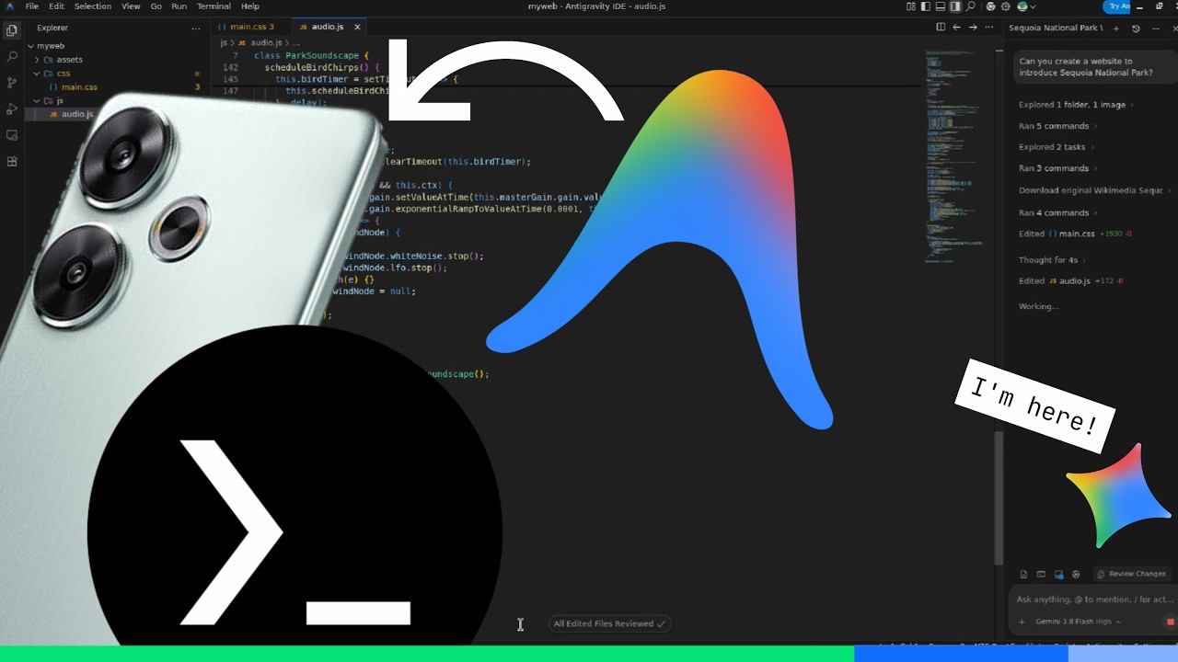Open conversation history clock icon
The image size is (1178, 662).
(1136, 29)
